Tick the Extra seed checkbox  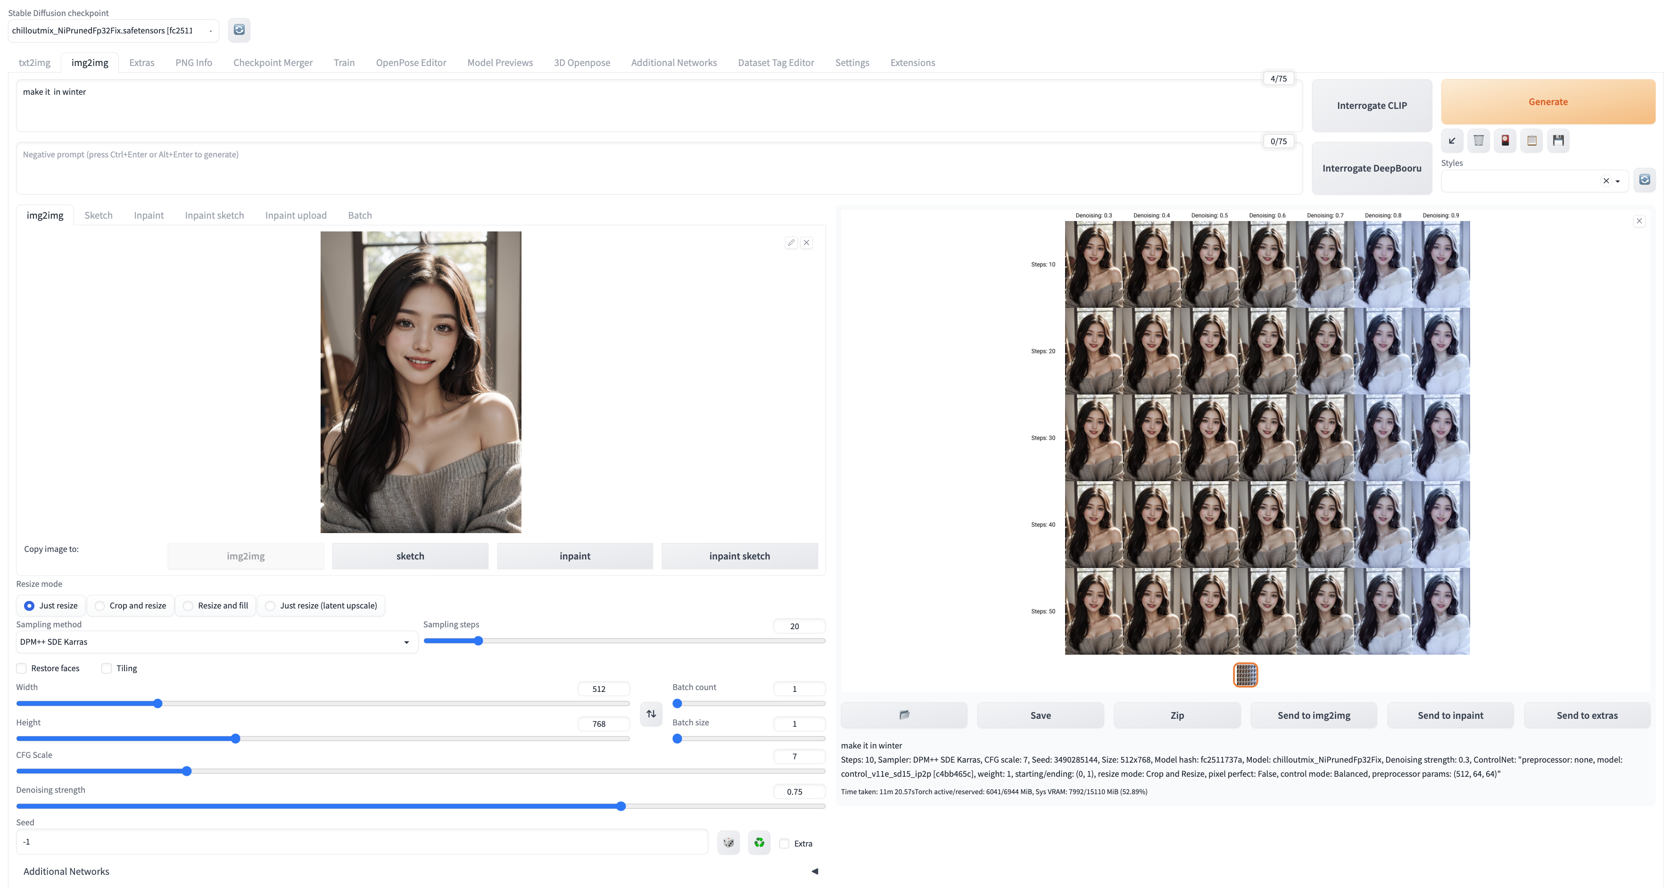[x=785, y=843]
